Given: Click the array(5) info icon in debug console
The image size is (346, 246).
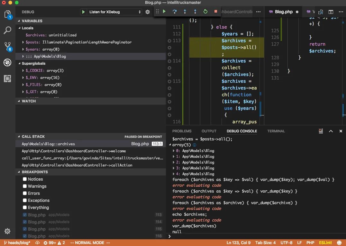Looking at the screenshot, I should 195,145.
